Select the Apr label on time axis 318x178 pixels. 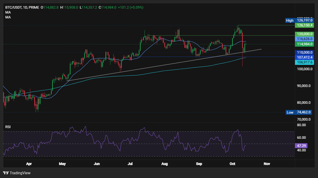[x=29, y=164]
